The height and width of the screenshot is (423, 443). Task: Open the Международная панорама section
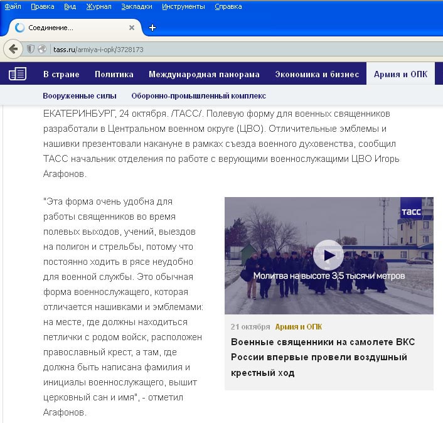click(204, 74)
